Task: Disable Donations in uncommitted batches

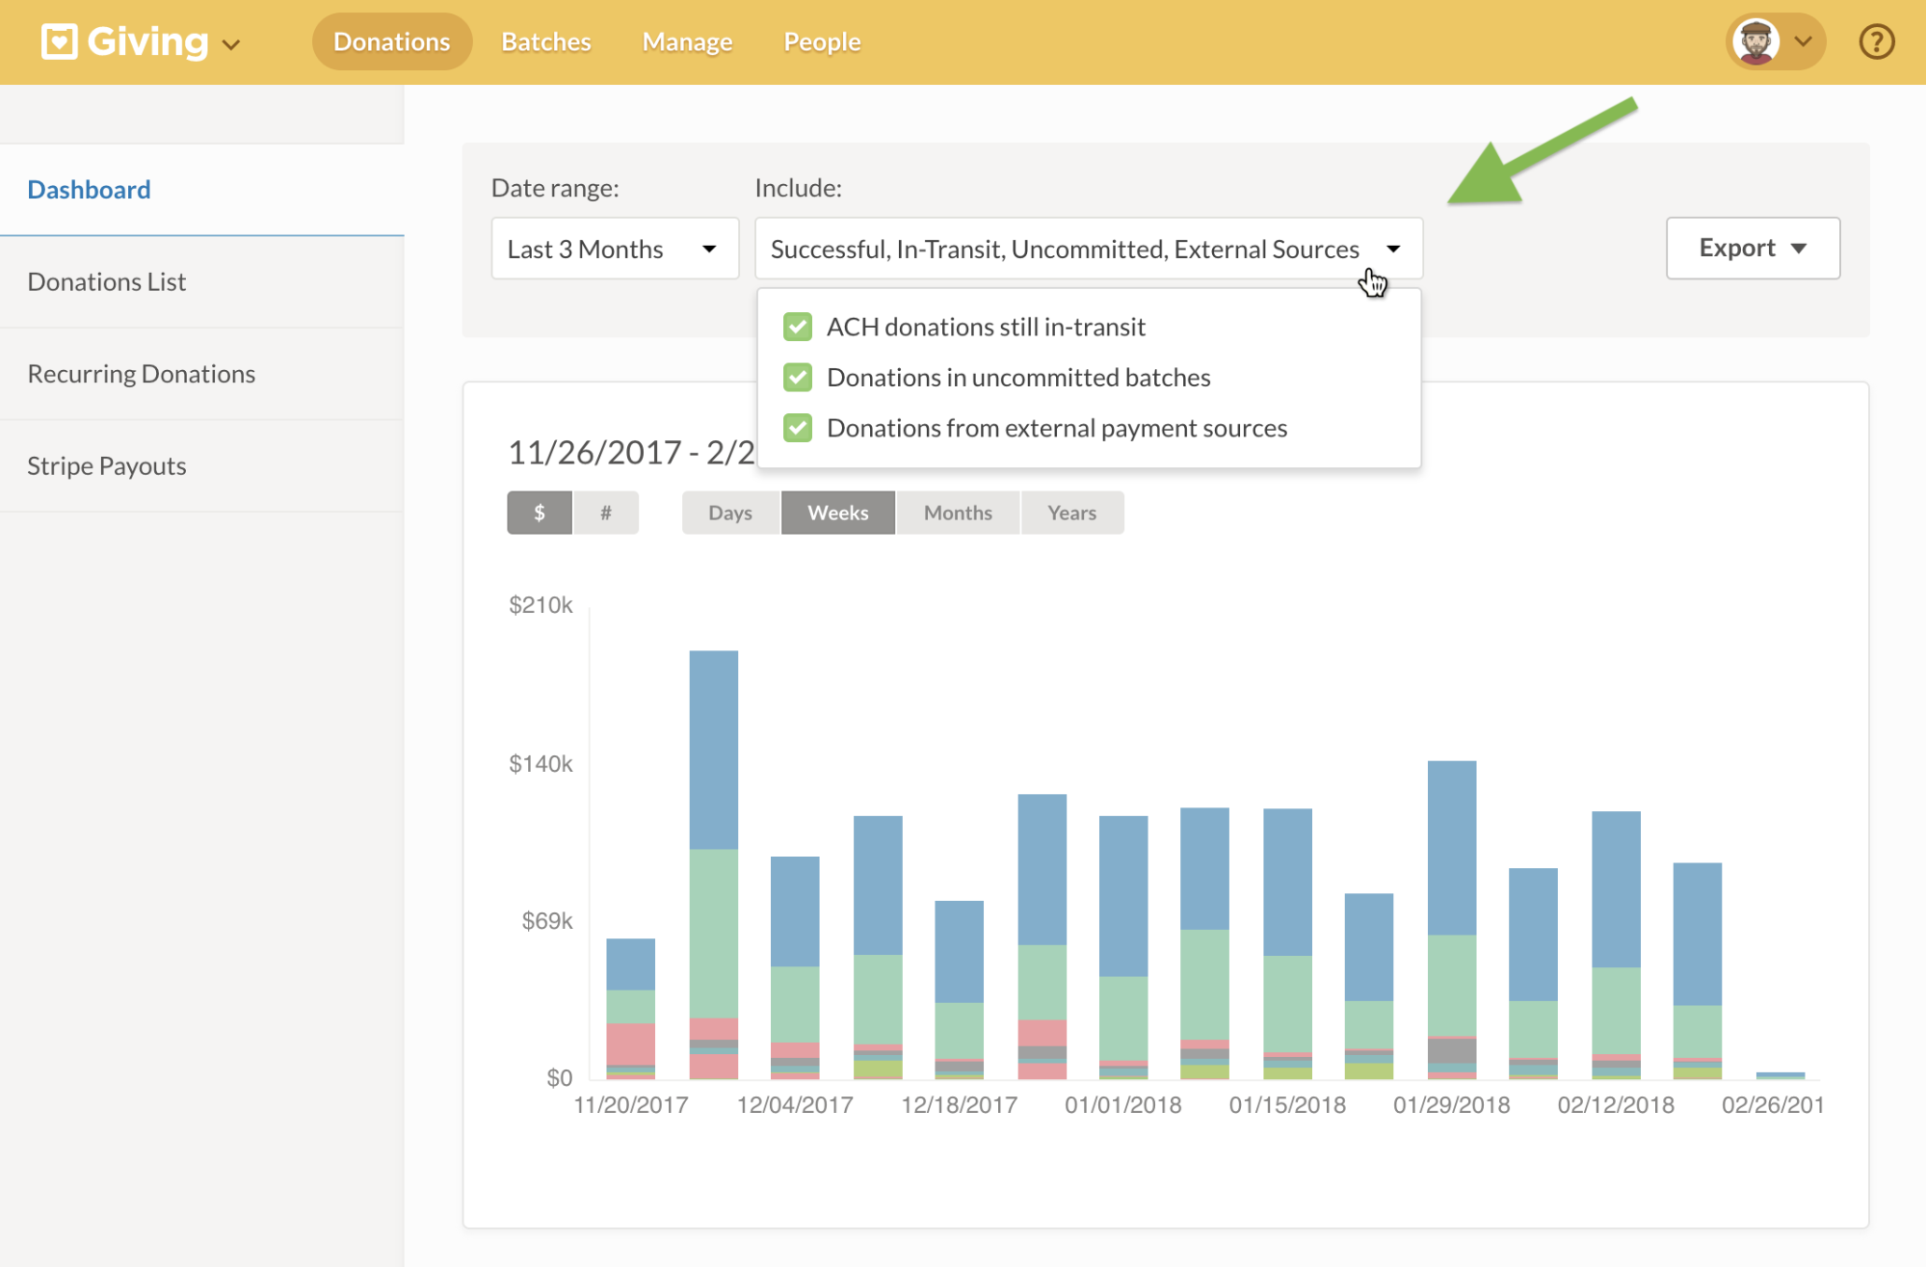Action: pos(797,377)
